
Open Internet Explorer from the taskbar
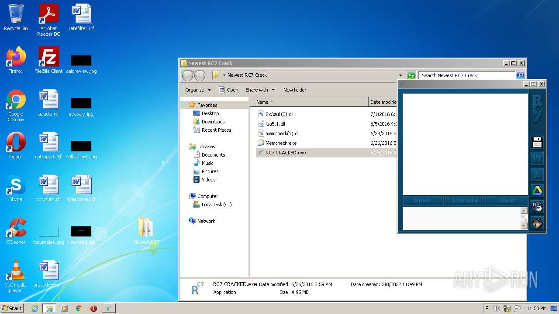click(x=35, y=308)
